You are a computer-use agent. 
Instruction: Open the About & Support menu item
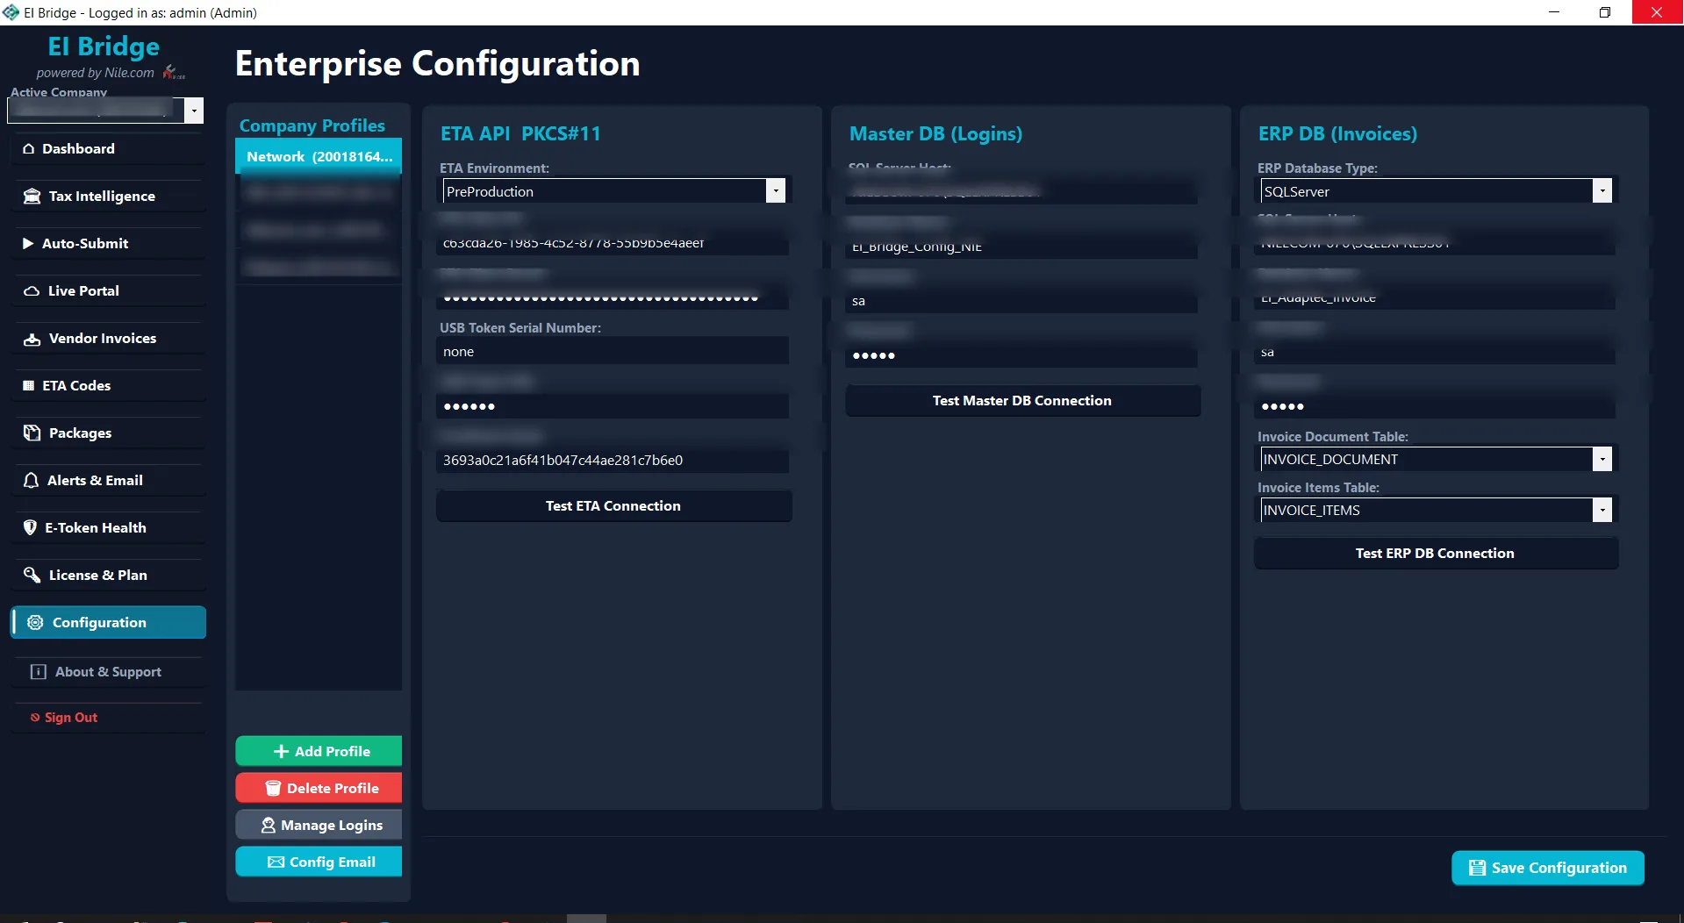click(109, 672)
